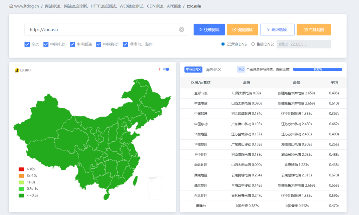Click the home icon beside www.itdog.cn
This screenshot has width=359, height=215.
[11, 6]
